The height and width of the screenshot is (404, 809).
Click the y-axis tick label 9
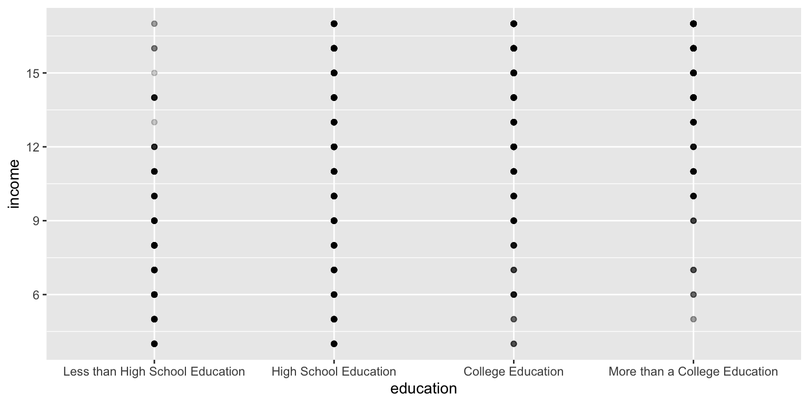point(37,221)
